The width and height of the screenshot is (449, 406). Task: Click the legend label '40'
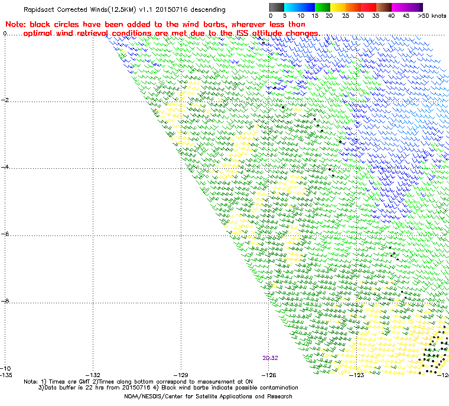391,16
